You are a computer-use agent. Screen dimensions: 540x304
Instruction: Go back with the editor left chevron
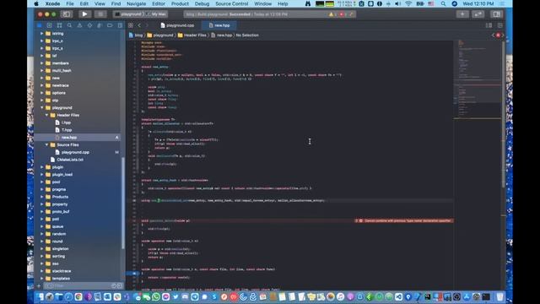coord(139,25)
